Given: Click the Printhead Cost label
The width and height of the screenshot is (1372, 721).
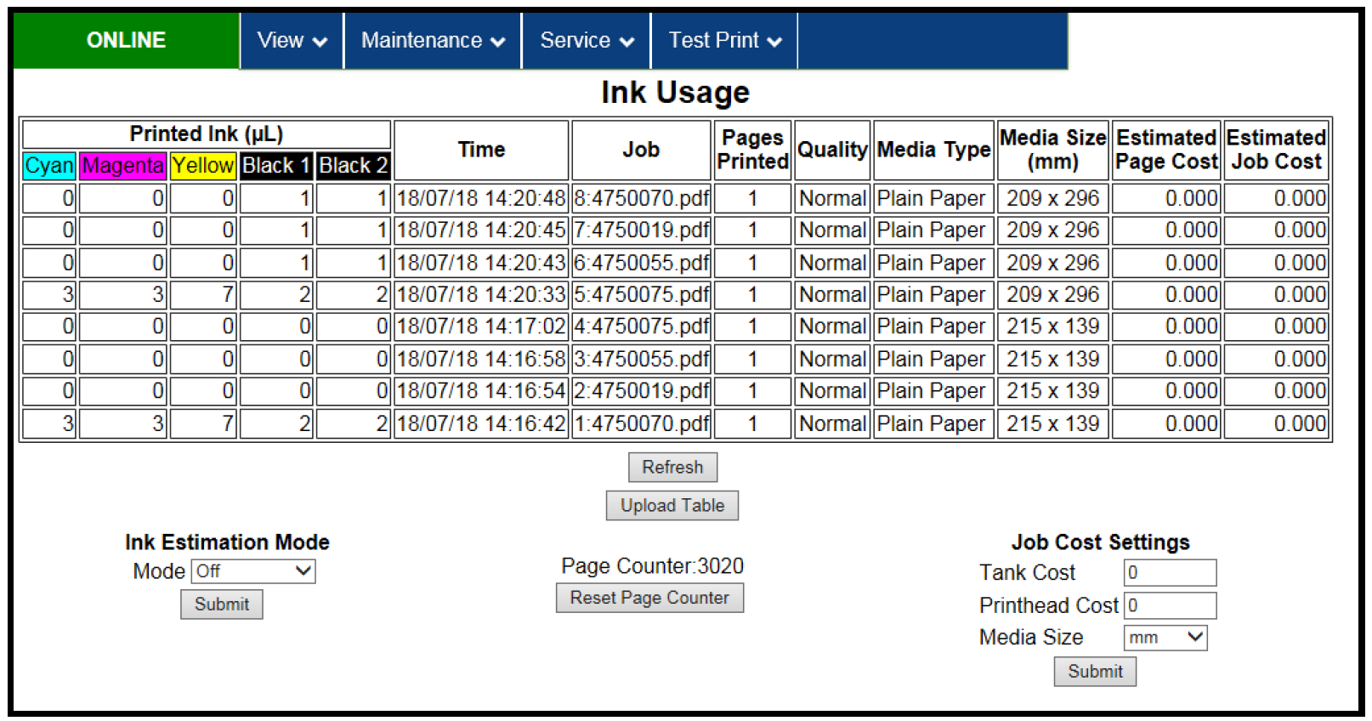Looking at the screenshot, I should point(1048,605).
